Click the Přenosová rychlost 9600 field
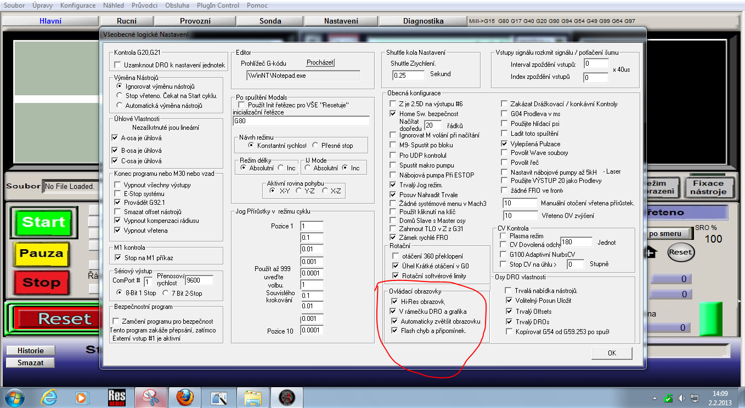Viewport: 745px width, 408px height. (198, 280)
